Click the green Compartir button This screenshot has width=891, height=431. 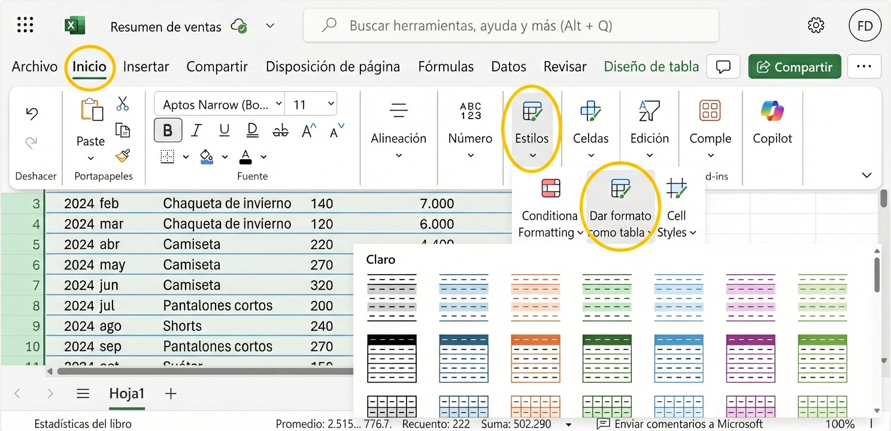tap(794, 66)
